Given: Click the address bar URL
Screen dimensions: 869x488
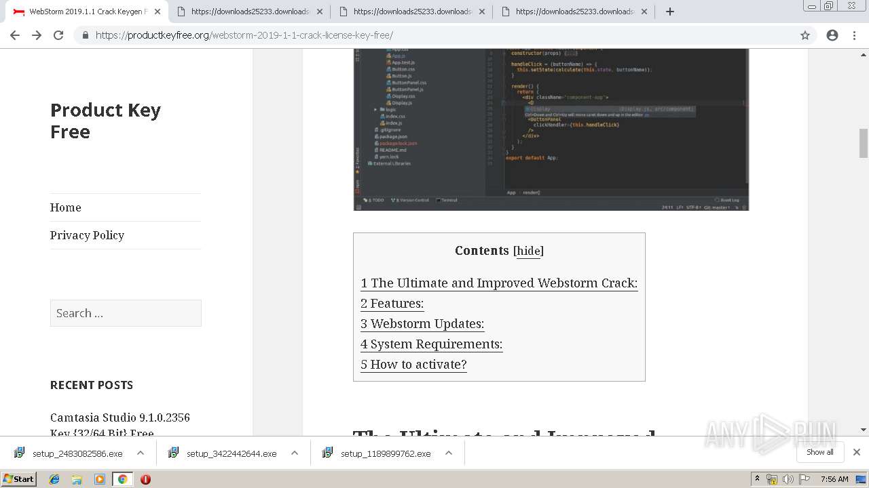Looking at the screenshot, I should tap(244, 35).
